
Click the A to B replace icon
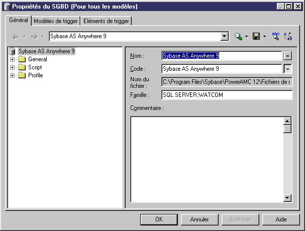pyautogui.click(x=288, y=36)
